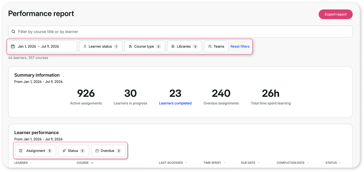The height and width of the screenshot is (172, 364).
Task: Click the person icon in the Learner status filter
Action: pyautogui.click(x=85, y=46)
